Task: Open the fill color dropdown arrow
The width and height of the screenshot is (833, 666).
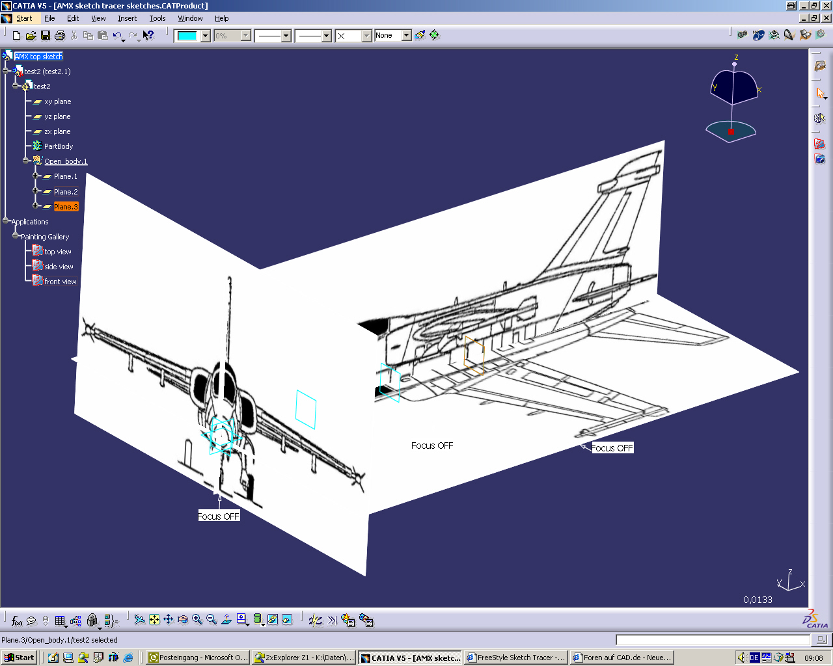Action: coord(206,36)
